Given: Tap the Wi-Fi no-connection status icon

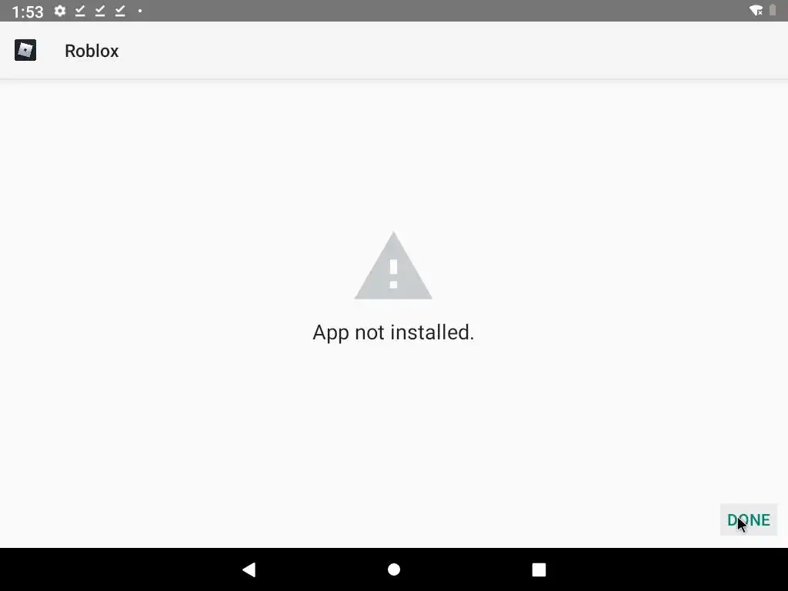Looking at the screenshot, I should point(756,10).
